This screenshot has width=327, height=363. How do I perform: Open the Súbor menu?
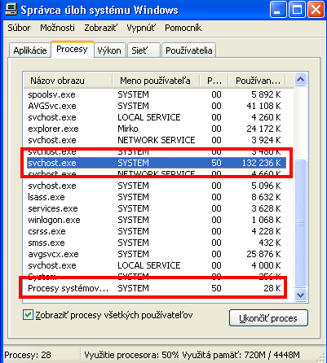tap(19, 28)
